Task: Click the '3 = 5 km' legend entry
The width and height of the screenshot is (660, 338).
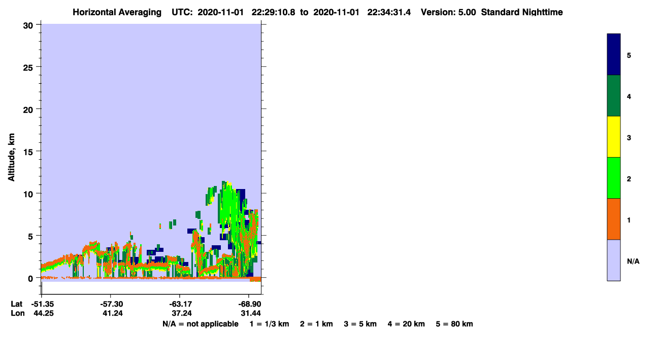Action: coord(360,324)
